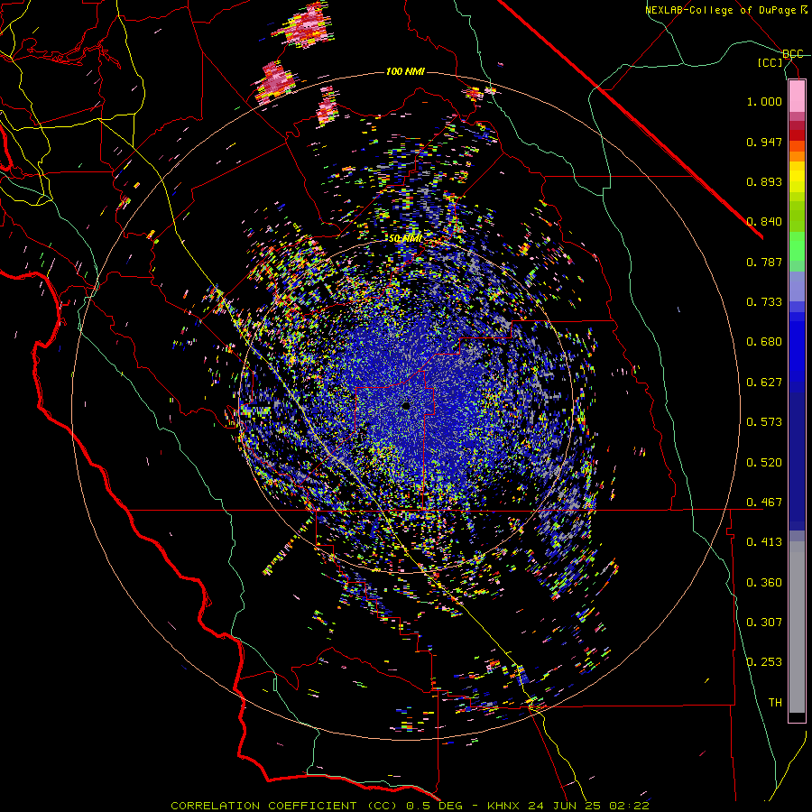Click the 50 NMI range ring label
Viewport: 812px width, 812px height.
click(x=405, y=239)
